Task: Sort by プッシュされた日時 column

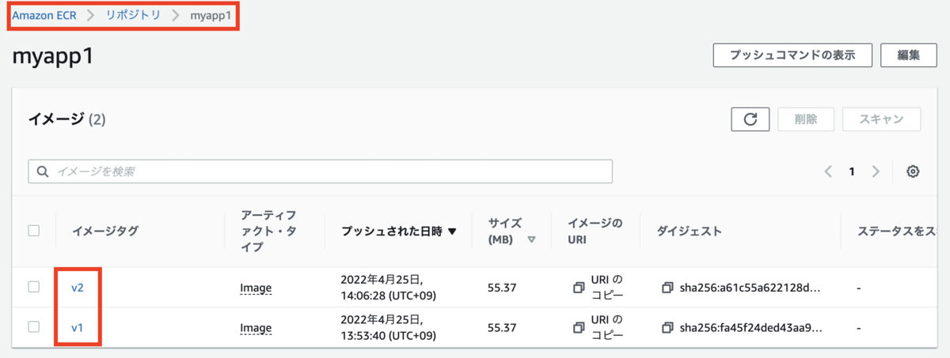Action: pos(399,232)
